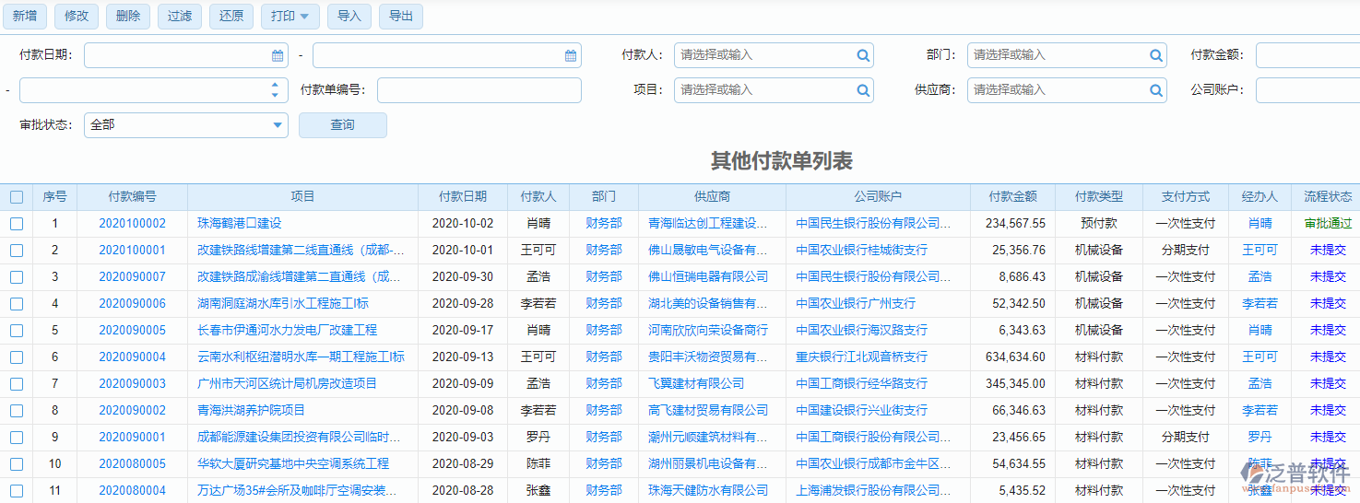The height and width of the screenshot is (503, 1360).
Task: Open the start date calendar picker icon
Action: pos(278,55)
